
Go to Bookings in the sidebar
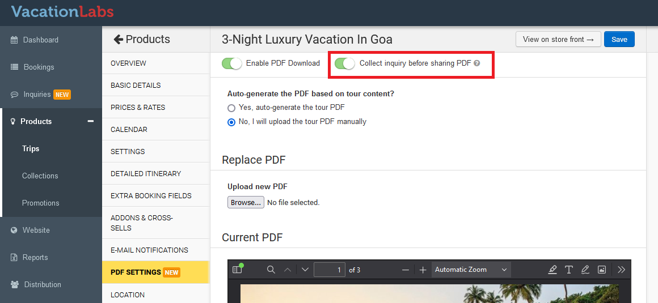[39, 67]
